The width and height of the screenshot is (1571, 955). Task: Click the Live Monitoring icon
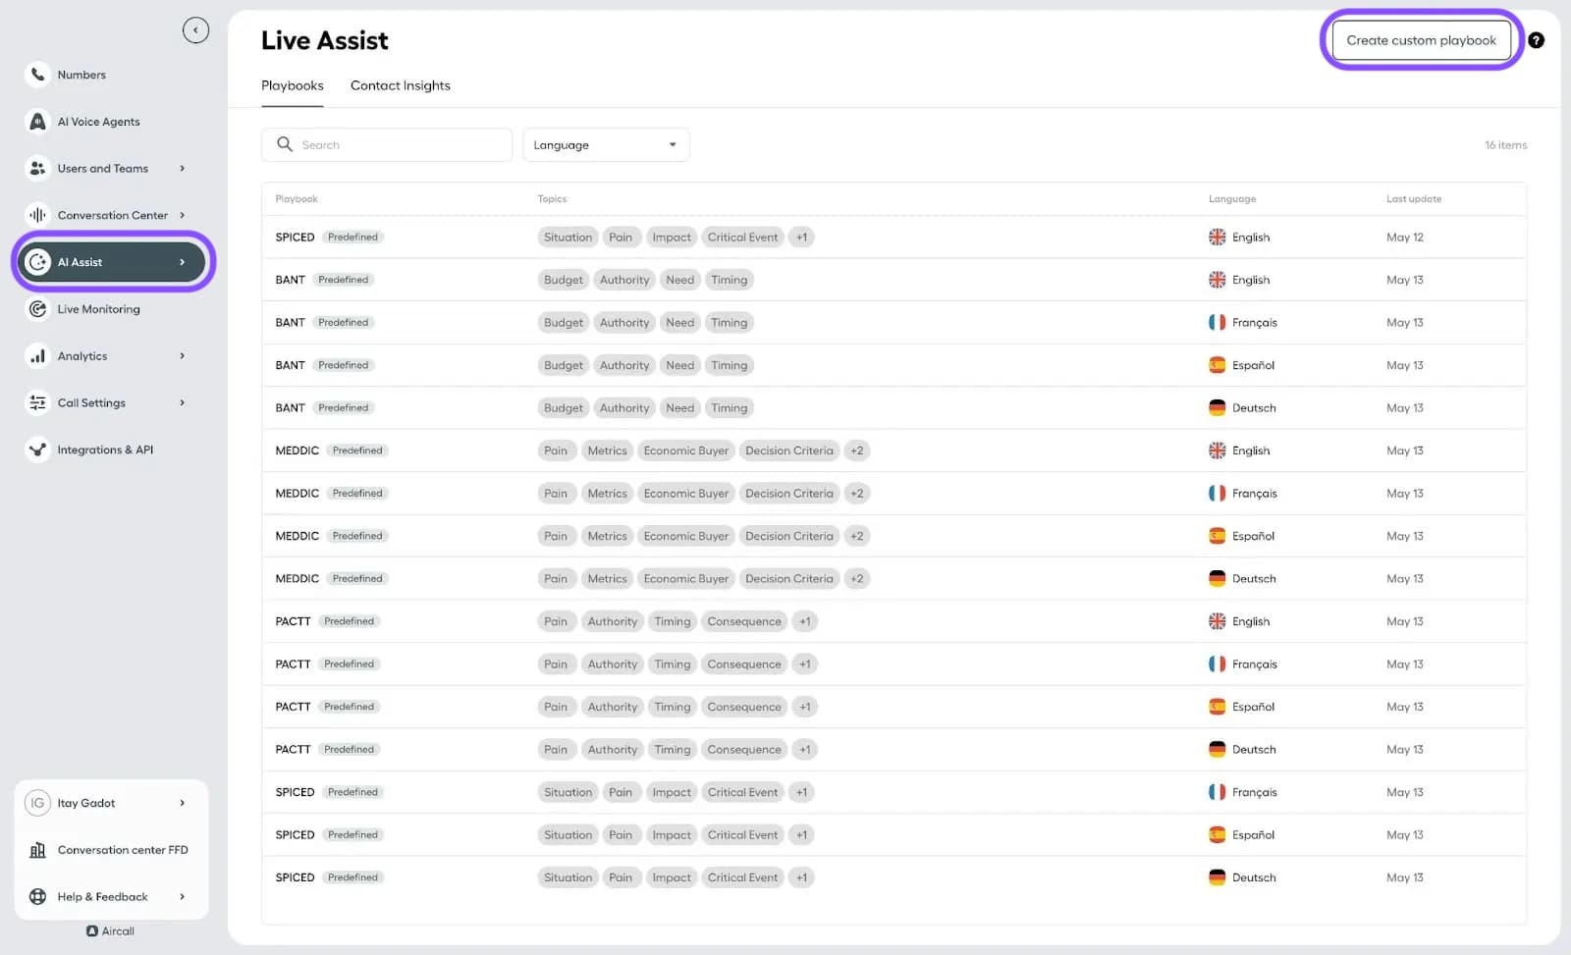click(37, 309)
